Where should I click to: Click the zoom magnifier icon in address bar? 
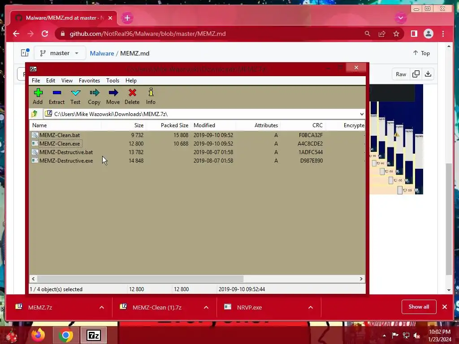pos(368,34)
